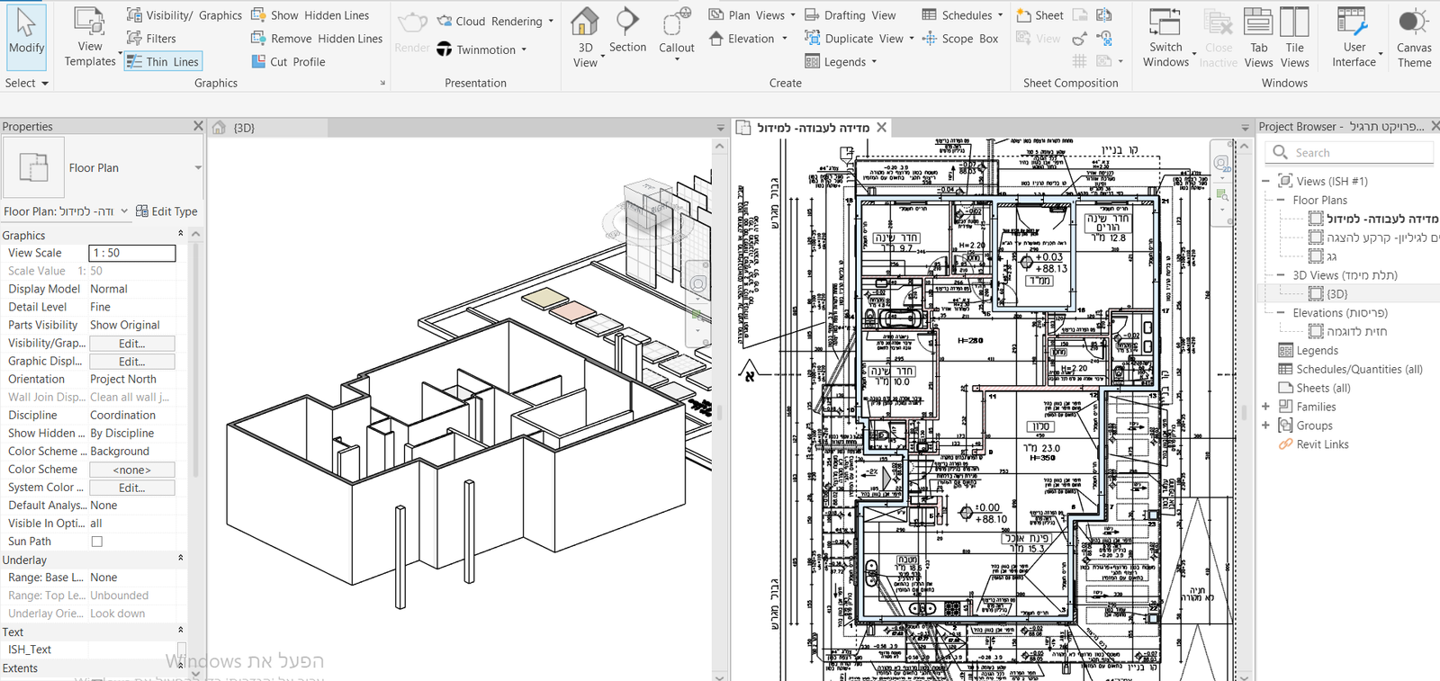Select {3D} view in Project Browser

1336,294
